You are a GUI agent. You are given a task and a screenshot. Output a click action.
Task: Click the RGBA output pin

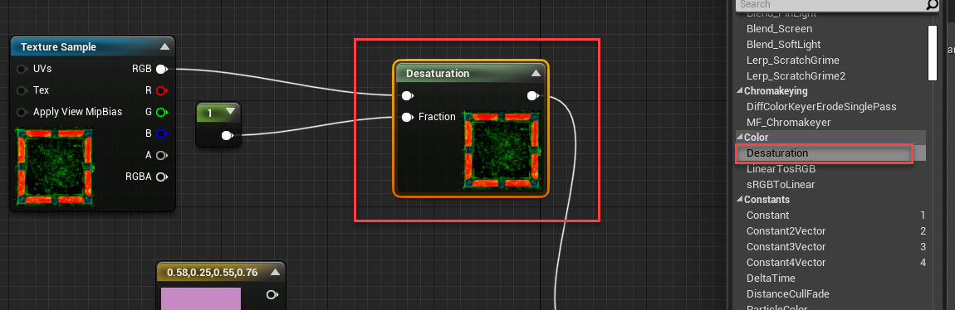(161, 177)
